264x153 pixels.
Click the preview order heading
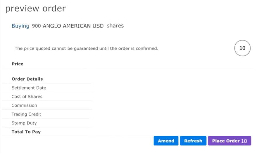point(36,8)
